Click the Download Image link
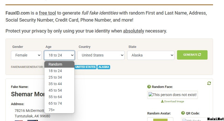 coord(174,101)
